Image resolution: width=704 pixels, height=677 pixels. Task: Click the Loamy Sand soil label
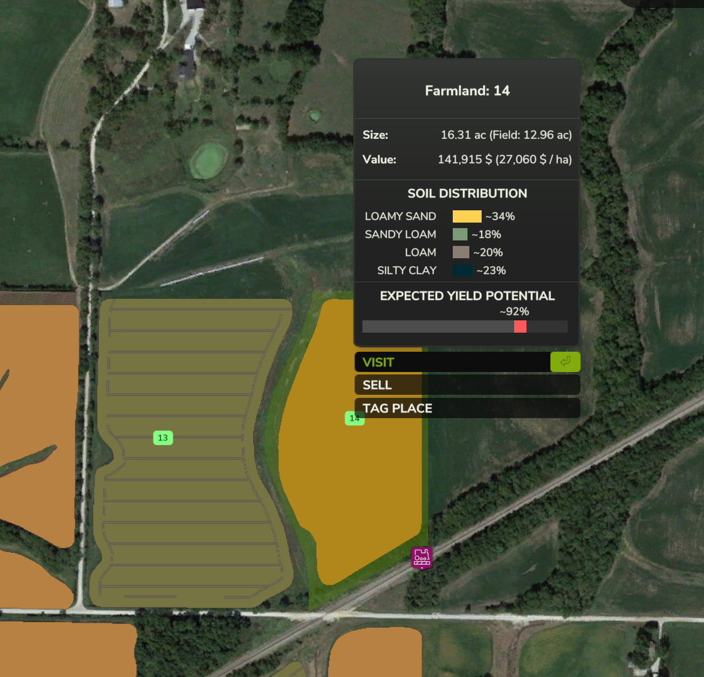[x=401, y=216]
